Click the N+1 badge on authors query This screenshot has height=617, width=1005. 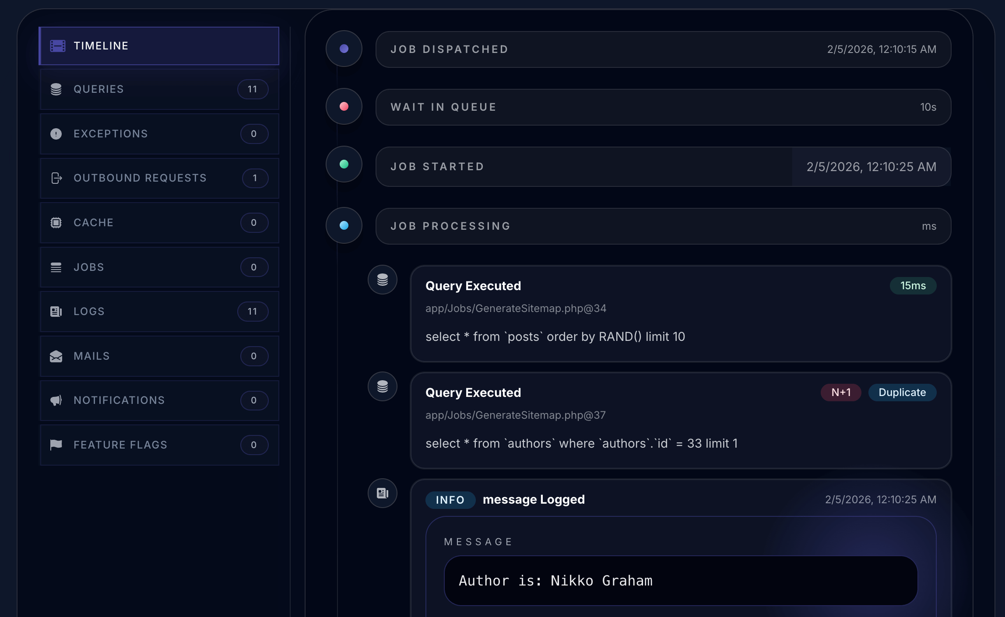(x=841, y=393)
